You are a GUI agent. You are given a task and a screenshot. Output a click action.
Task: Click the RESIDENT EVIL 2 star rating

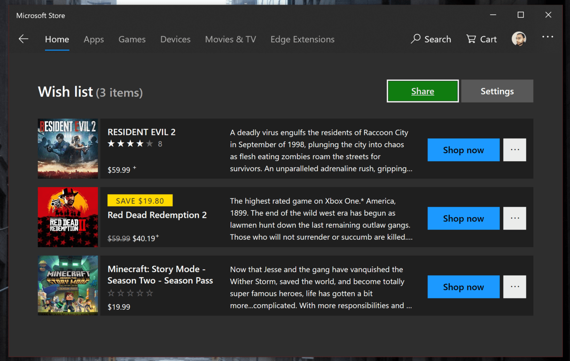coord(130,144)
